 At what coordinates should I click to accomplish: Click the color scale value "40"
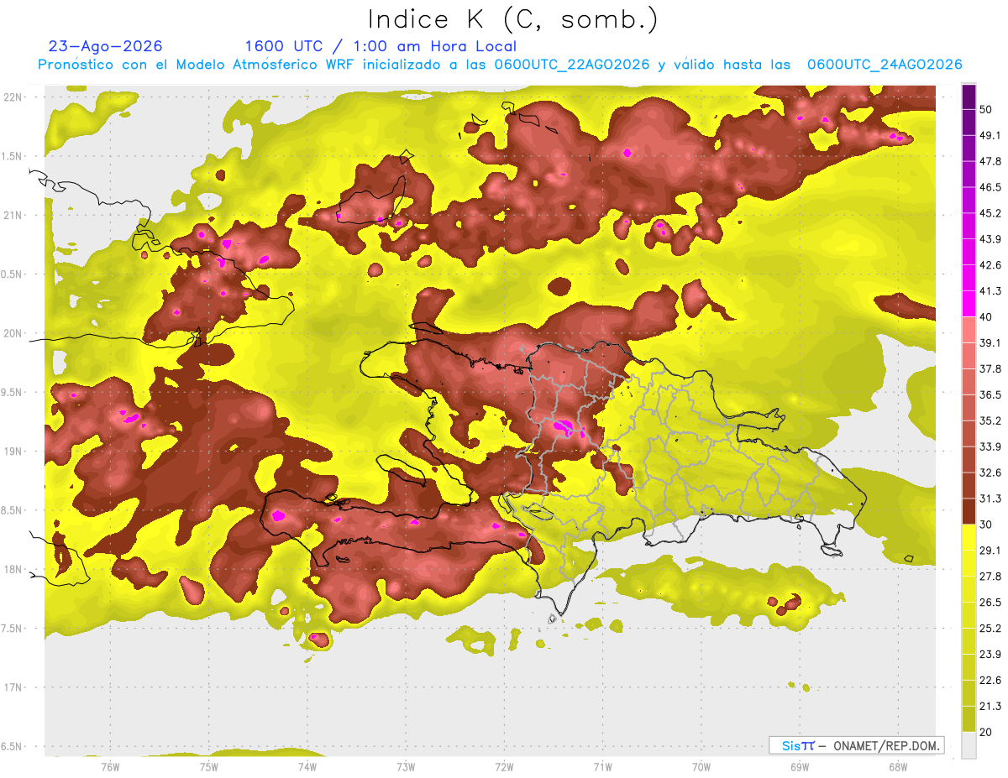click(986, 317)
